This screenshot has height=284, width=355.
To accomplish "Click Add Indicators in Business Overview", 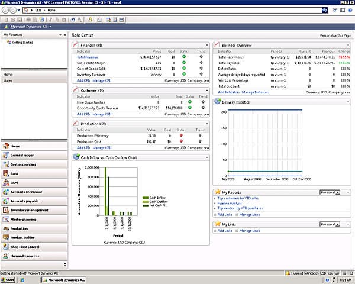I will coord(228,92).
